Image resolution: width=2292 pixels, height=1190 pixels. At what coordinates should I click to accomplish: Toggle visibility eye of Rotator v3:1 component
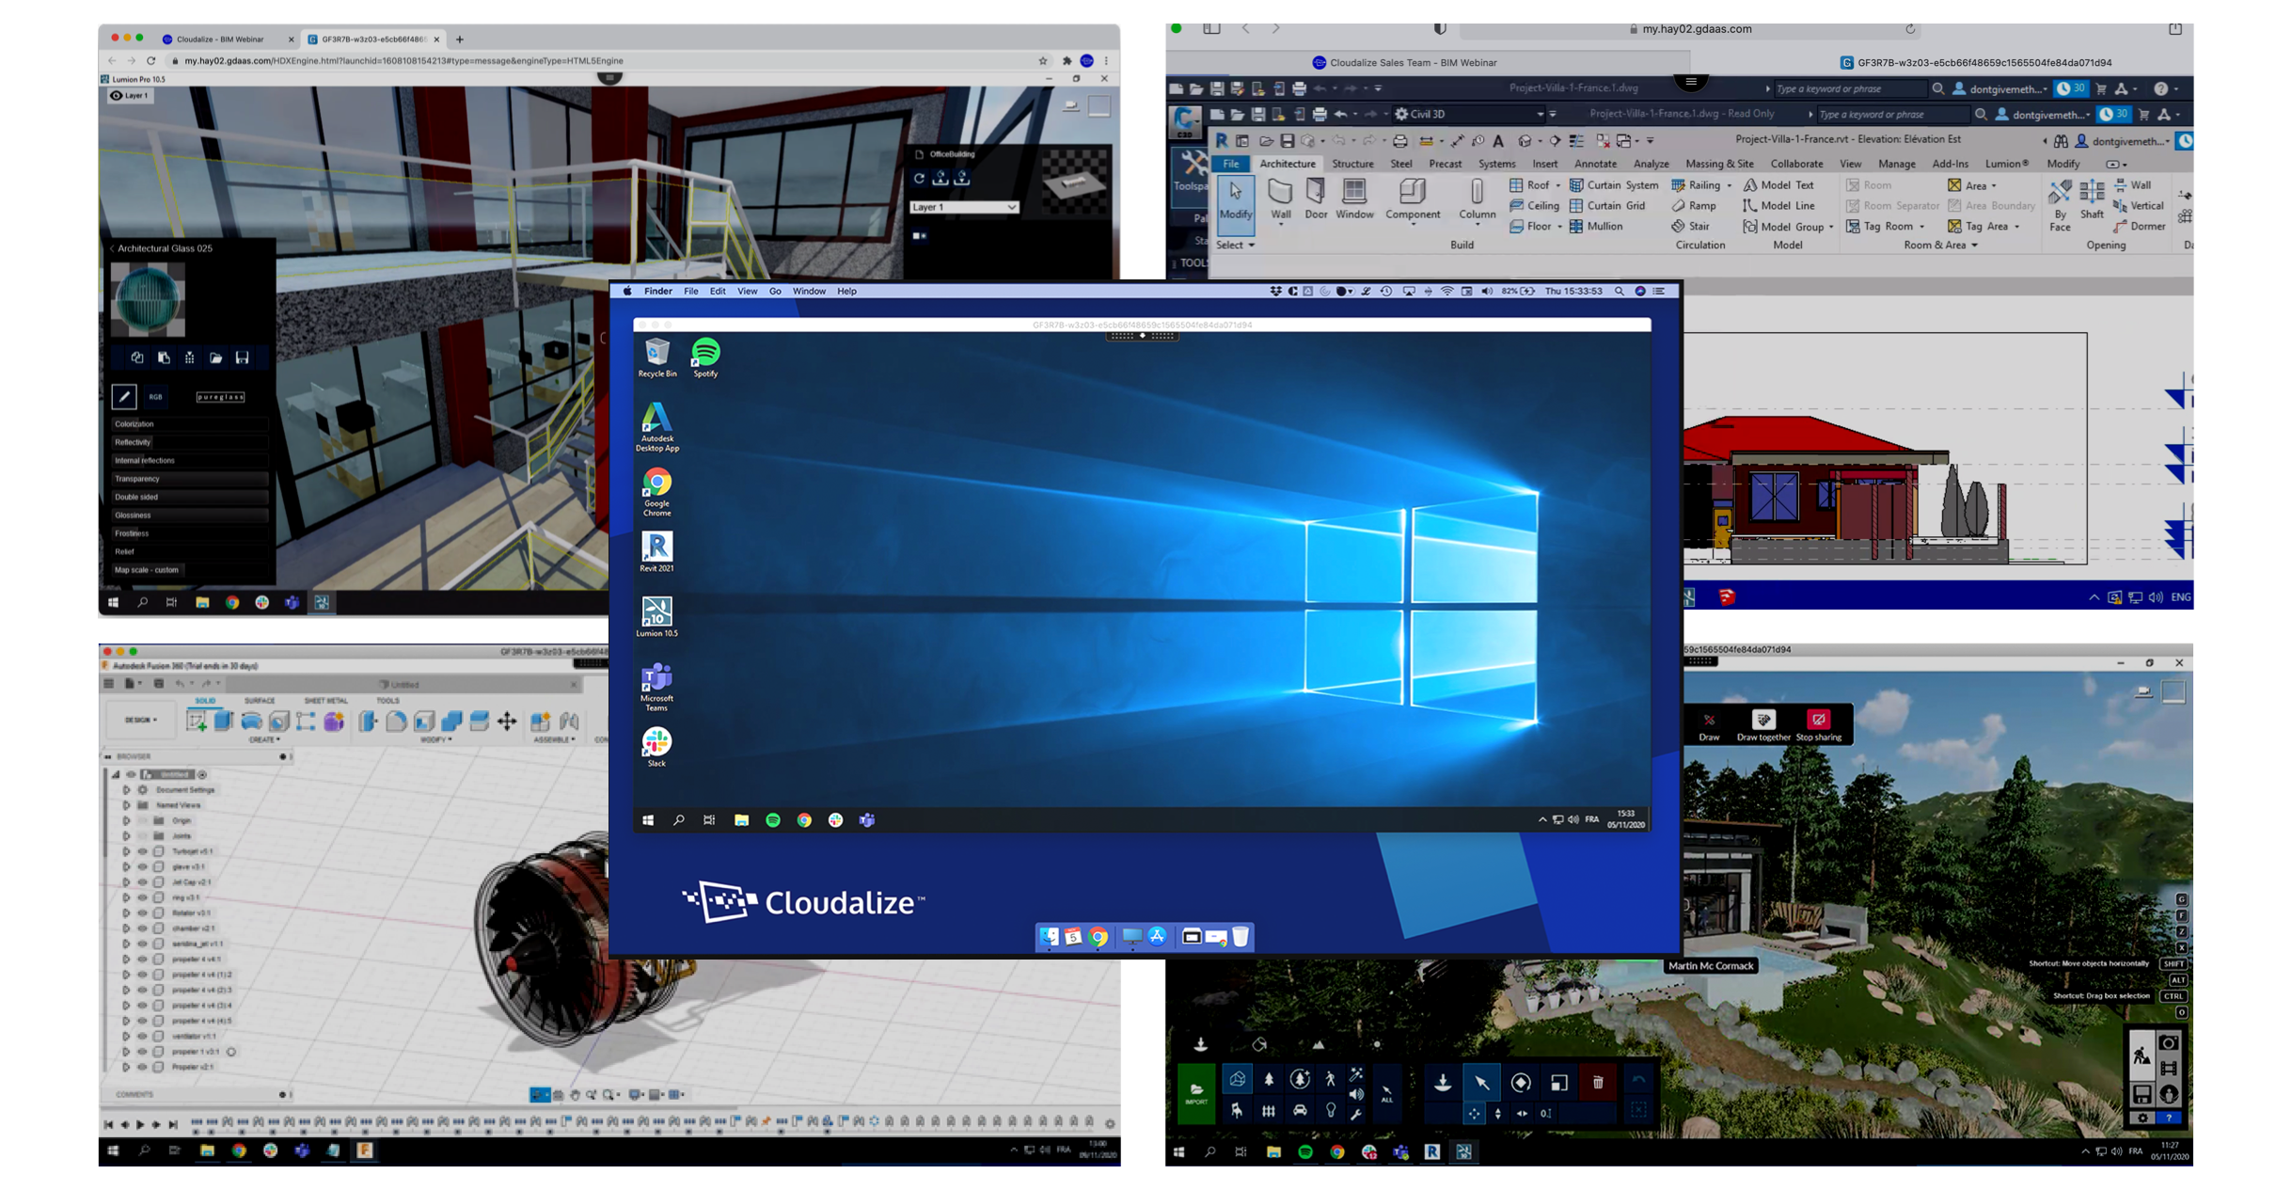143,912
